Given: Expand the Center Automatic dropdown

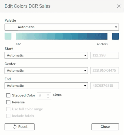Looking at the screenshot, I should pyautogui.click(x=46, y=70).
